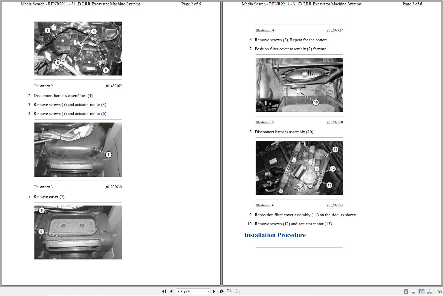Screen dimensions: 443x296
Task: Go back to the previous page
Action: point(171,291)
